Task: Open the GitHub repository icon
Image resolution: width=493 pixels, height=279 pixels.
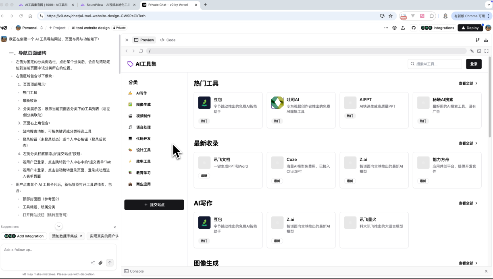Action: 413,28
